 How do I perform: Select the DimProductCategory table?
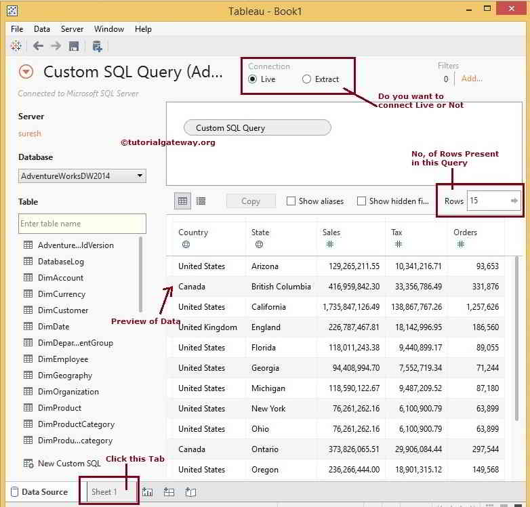click(x=76, y=424)
